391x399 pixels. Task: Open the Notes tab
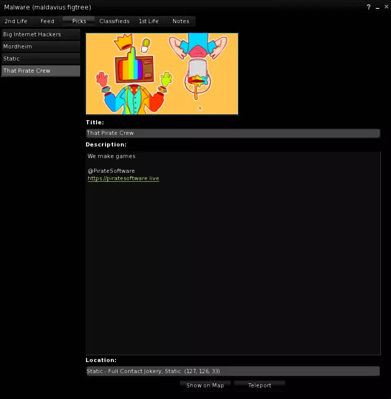(x=180, y=22)
